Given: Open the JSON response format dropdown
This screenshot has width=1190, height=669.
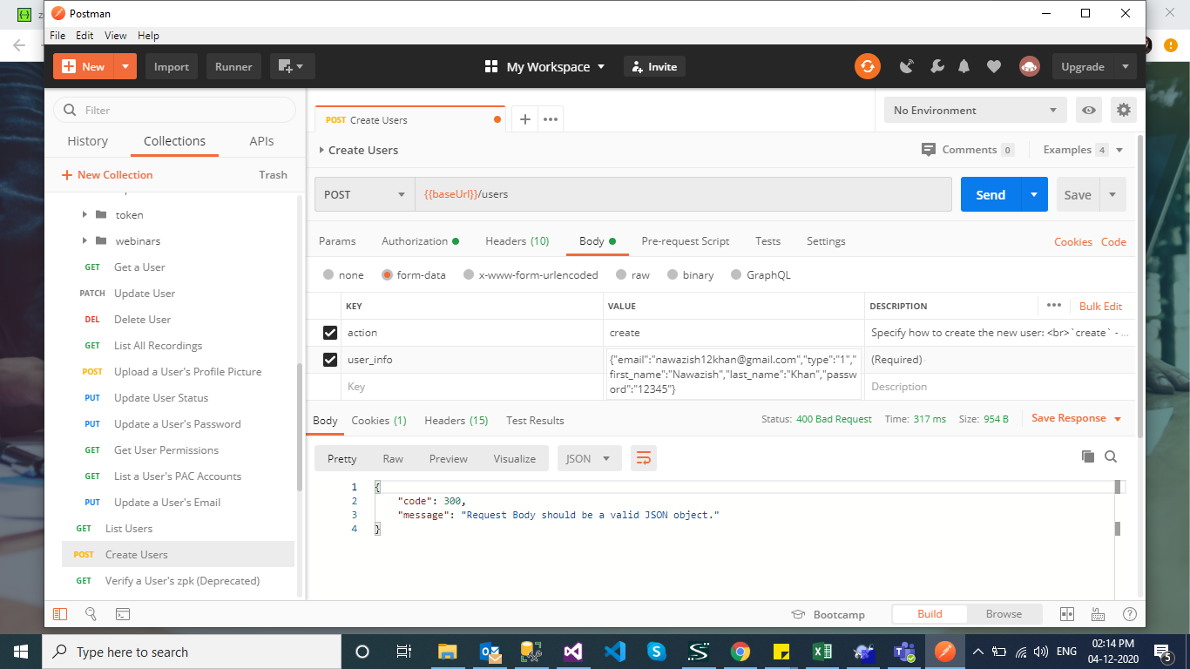Looking at the screenshot, I should pos(589,458).
